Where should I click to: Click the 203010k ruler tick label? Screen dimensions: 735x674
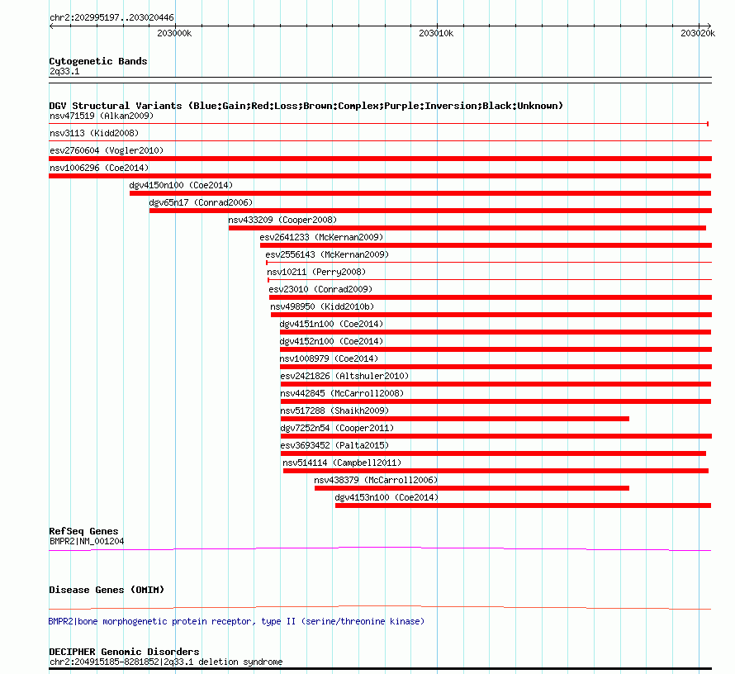(436, 33)
